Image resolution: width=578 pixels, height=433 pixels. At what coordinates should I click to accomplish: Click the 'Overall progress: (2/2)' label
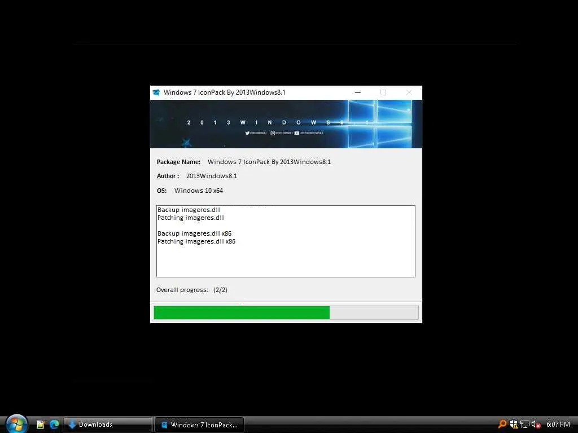pos(192,290)
